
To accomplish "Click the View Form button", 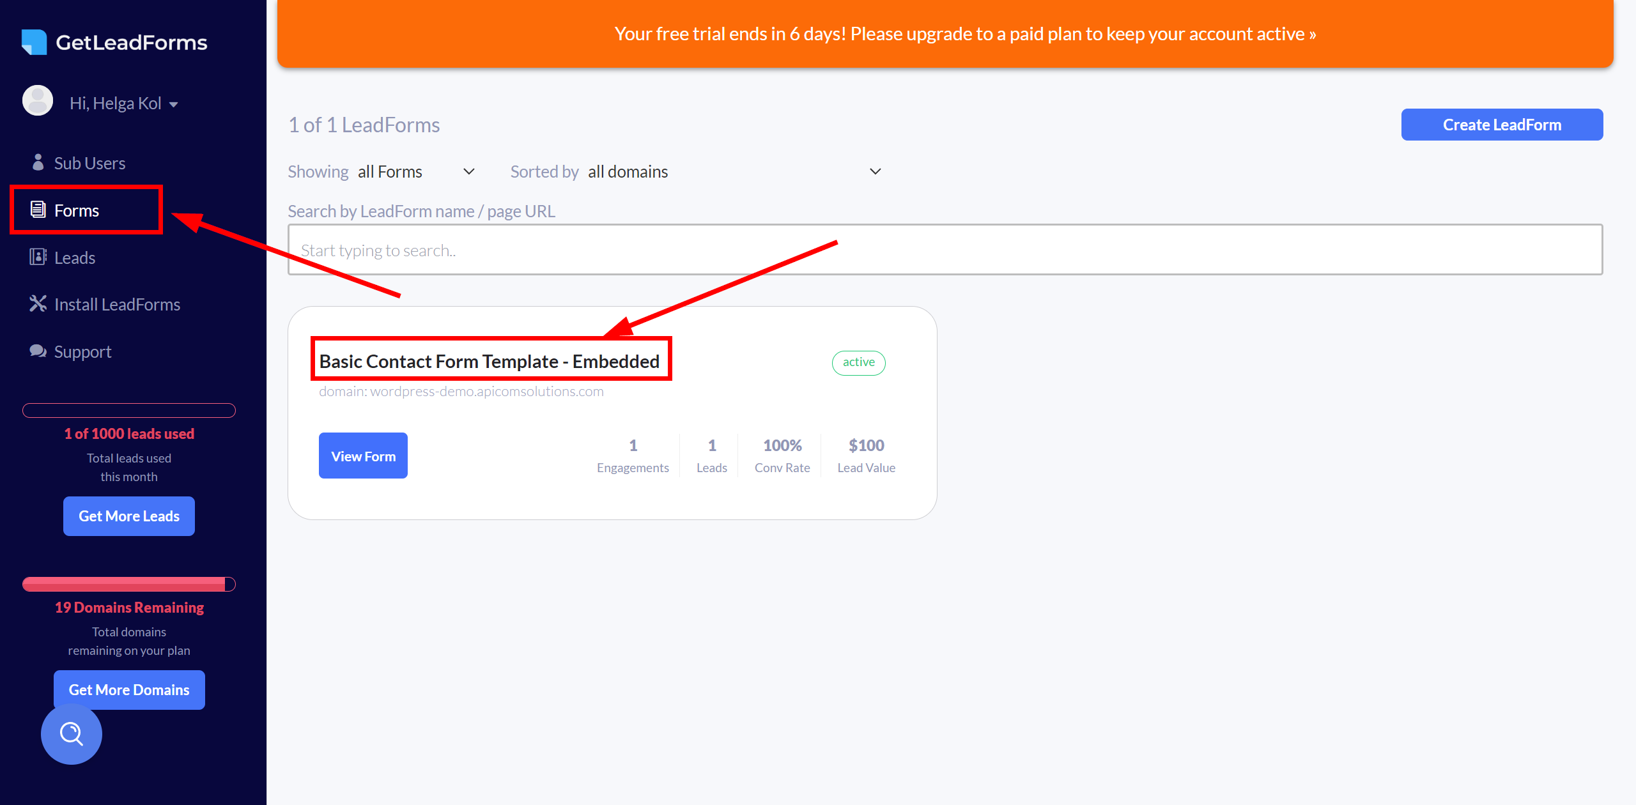I will [x=363, y=456].
